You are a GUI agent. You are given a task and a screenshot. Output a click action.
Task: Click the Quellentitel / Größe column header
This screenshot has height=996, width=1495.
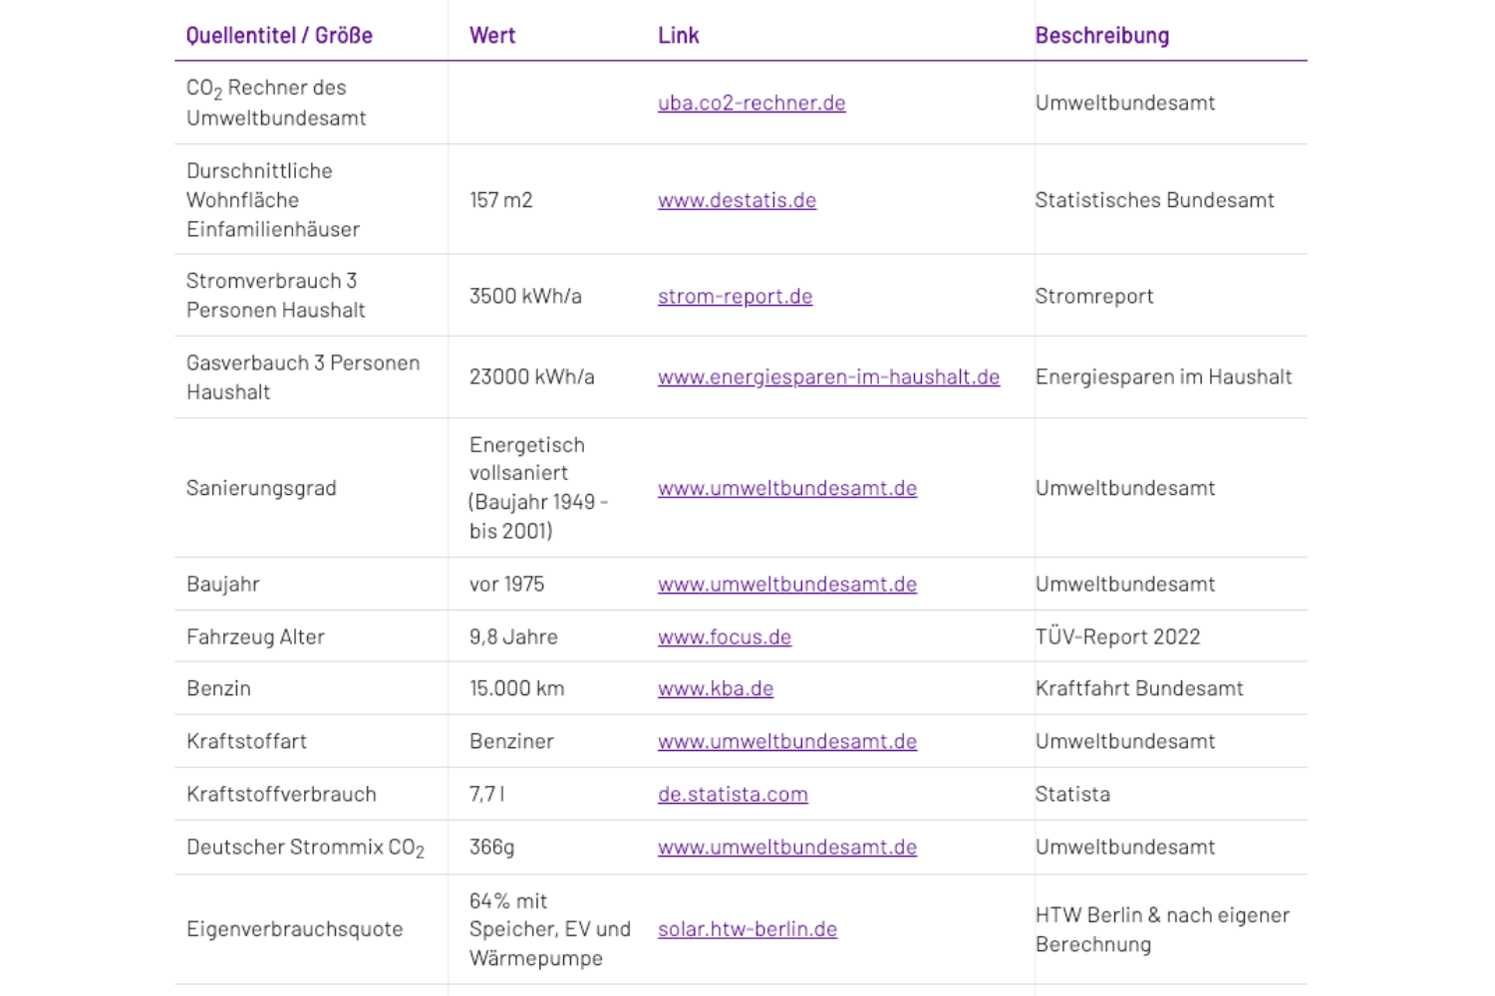279,36
